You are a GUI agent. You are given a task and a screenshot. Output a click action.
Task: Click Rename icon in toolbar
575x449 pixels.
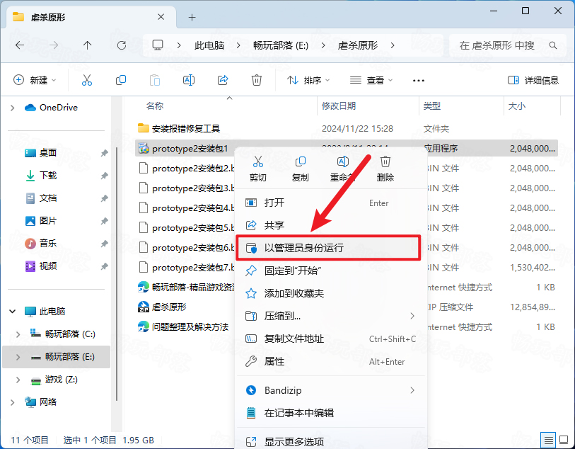tap(189, 80)
